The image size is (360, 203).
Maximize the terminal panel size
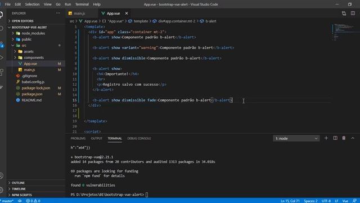[x=353, y=138]
